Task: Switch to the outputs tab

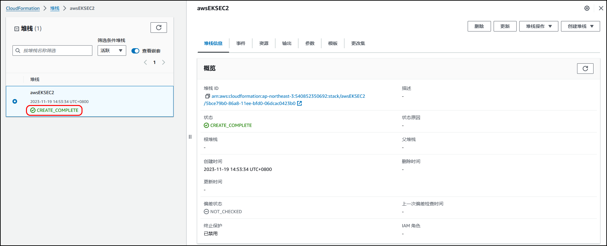Action: pyautogui.click(x=287, y=43)
